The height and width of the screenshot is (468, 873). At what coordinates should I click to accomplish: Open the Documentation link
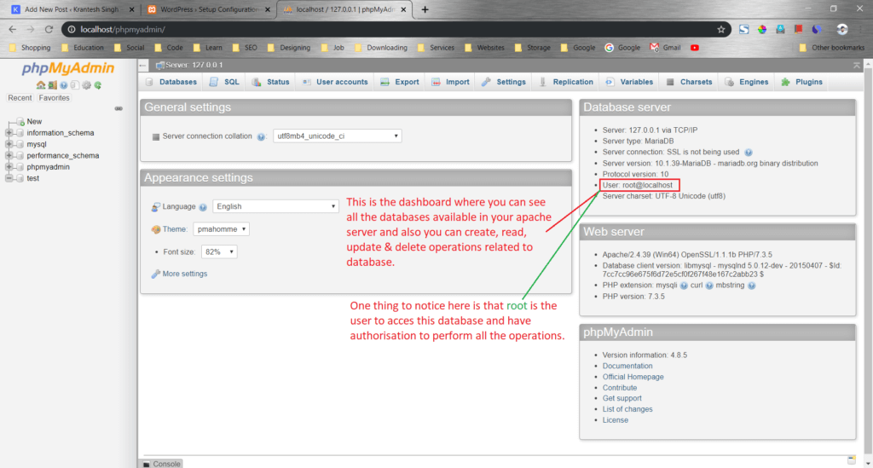[x=627, y=367]
